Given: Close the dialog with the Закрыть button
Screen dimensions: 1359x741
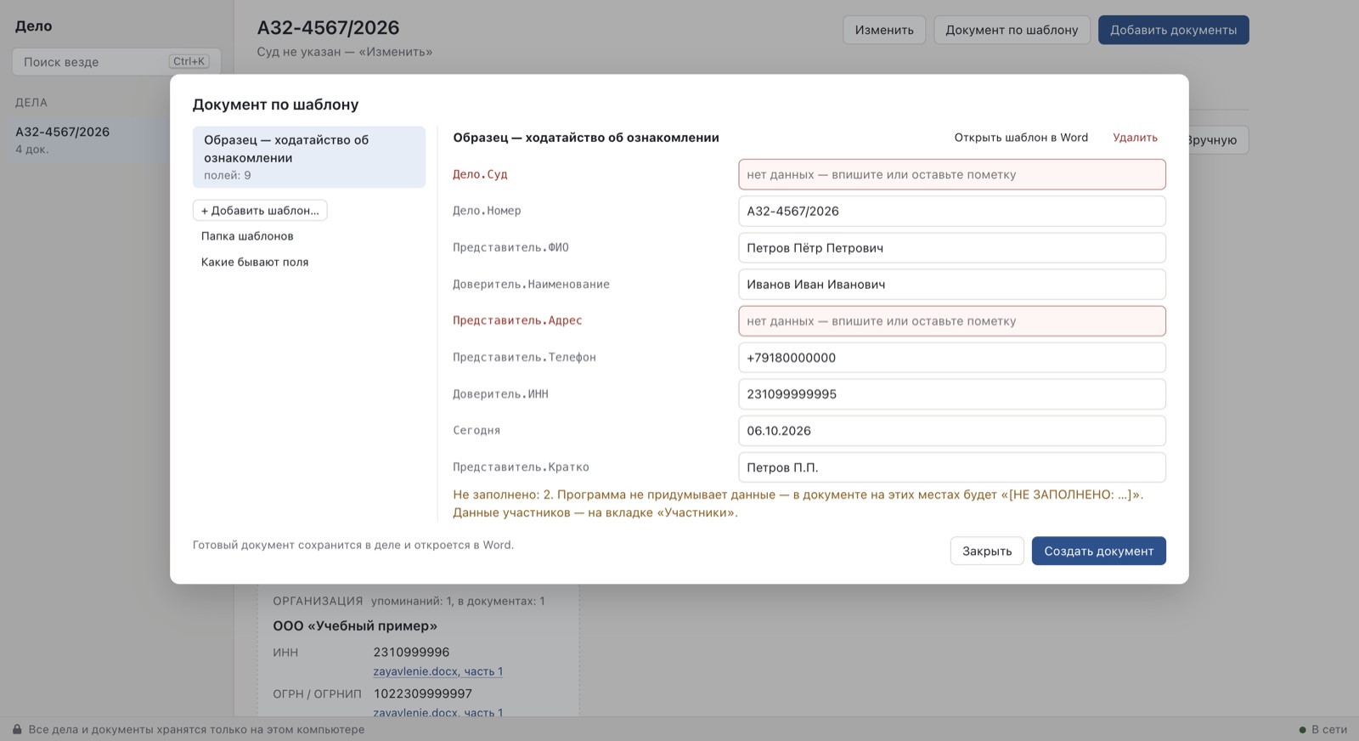Looking at the screenshot, I should point(987,551).
